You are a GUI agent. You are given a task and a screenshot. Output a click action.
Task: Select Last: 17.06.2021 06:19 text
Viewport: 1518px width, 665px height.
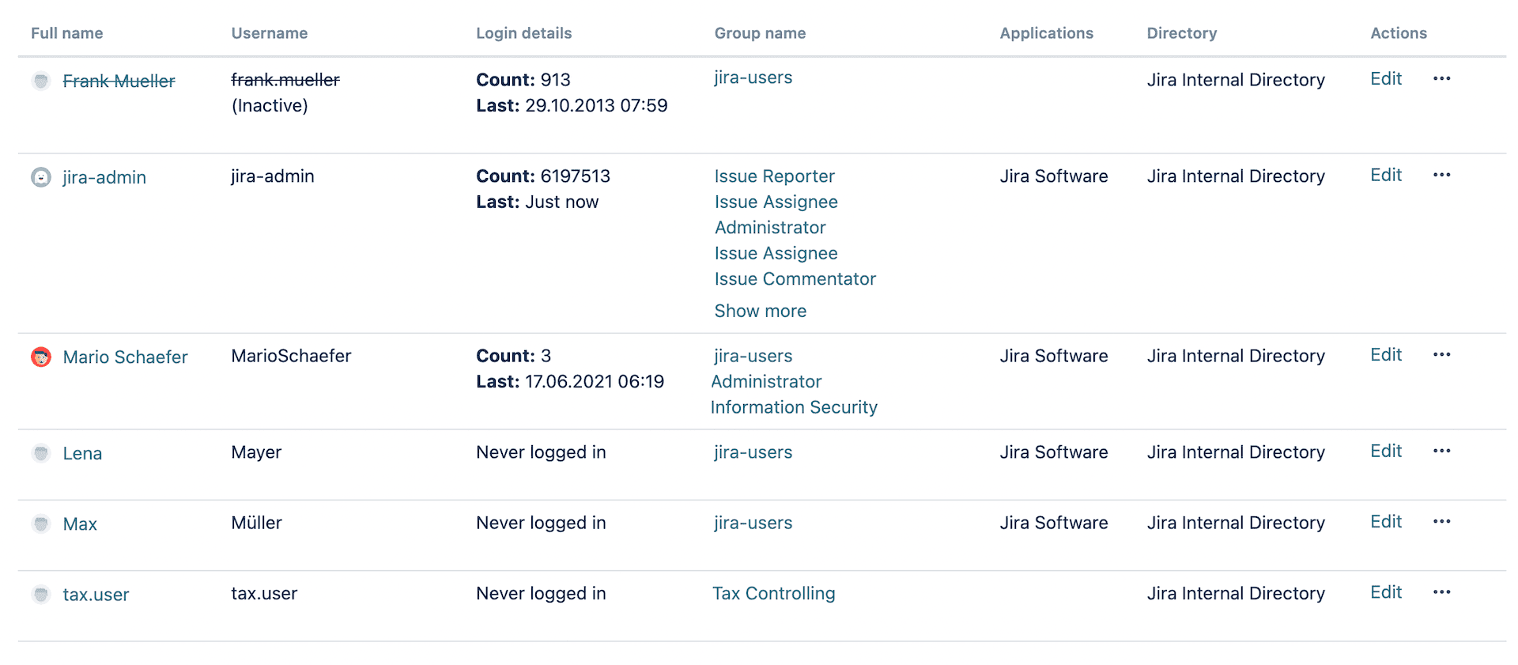click(x=570, y=382)
